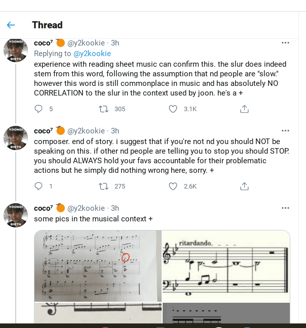Click the back arrow in Thread header
Screen dimensions: 306x328
pyautogui.click(x=11, y=25)
